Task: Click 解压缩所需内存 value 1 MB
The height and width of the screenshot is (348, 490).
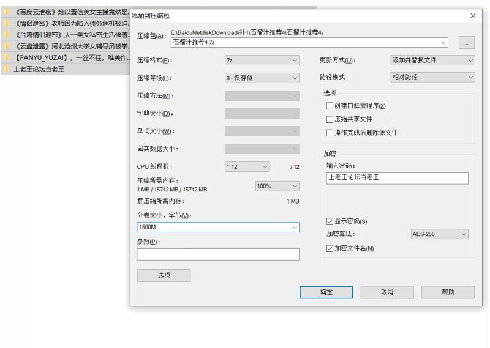Action: point(293,201)
